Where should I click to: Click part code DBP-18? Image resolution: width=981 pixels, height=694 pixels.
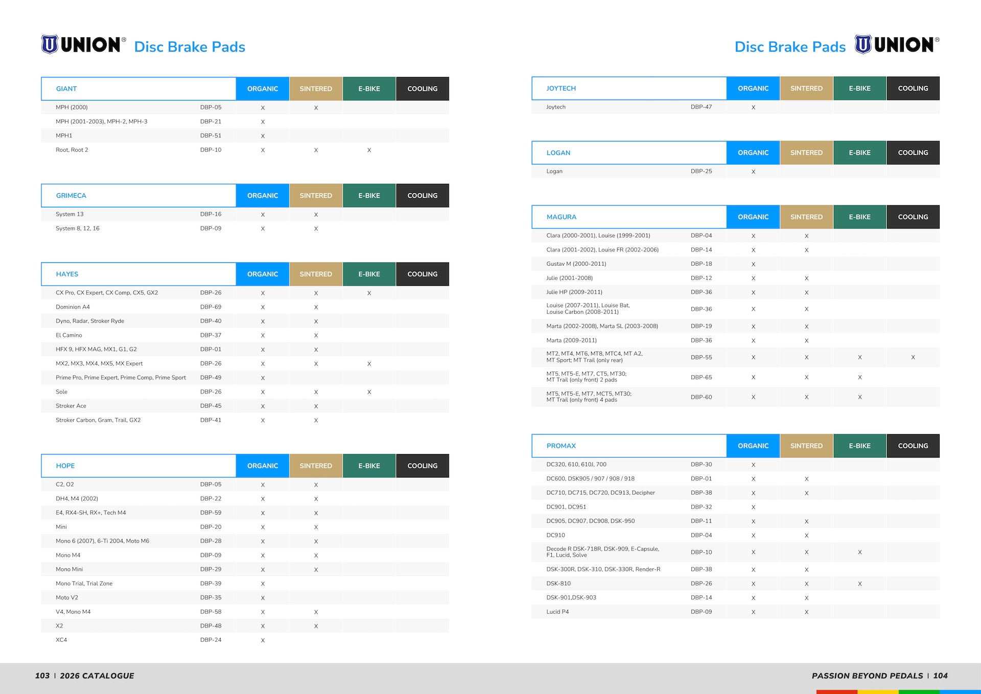[701, 264]
